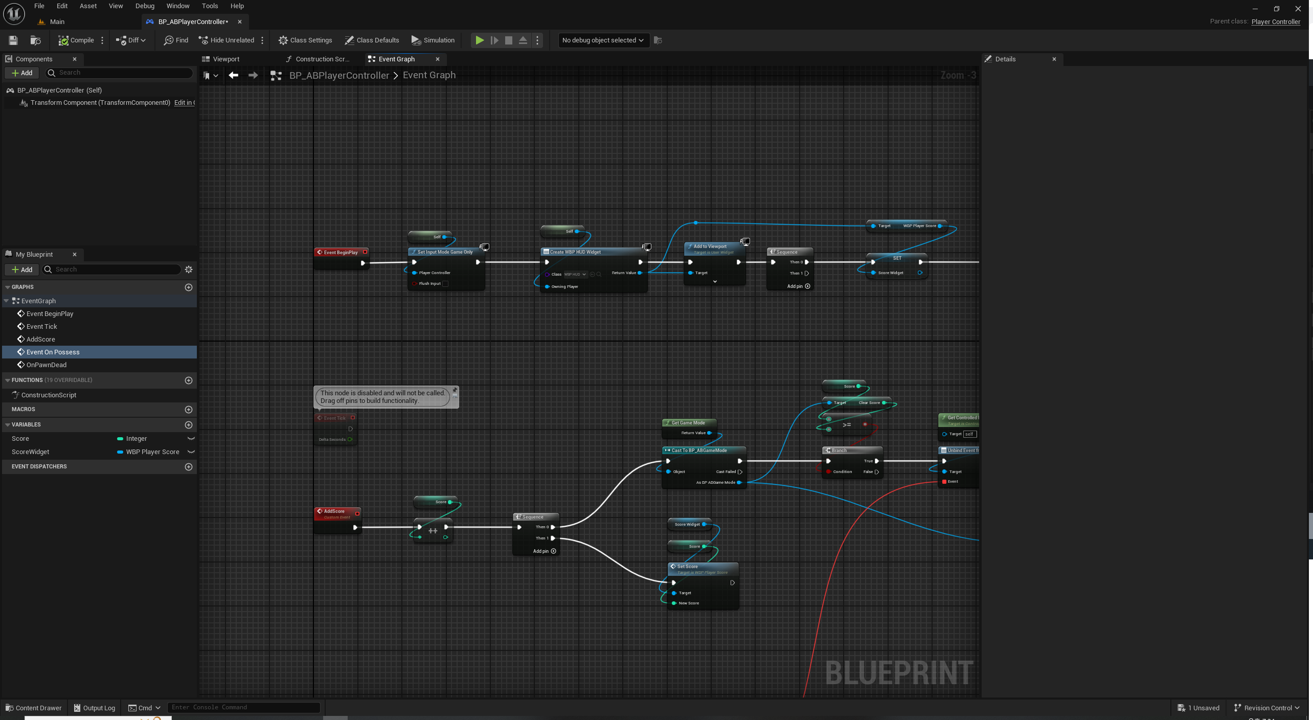Toggle Simulation mode
This screenshot has width=1313, height=720.
click(433, 40)
